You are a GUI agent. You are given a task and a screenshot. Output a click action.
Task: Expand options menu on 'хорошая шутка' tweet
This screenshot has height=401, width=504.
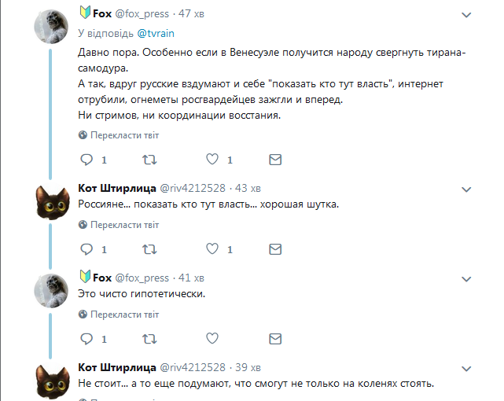pos(466,189)
